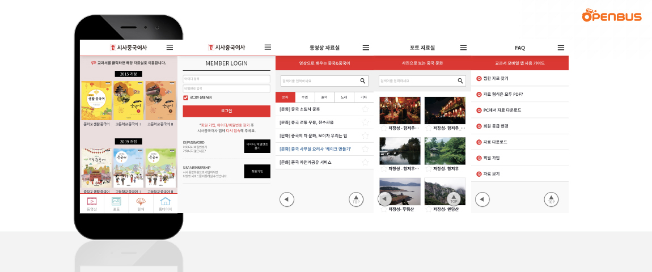
Task: Tap TOP button on FAQ screen
Action: point(552,199)
